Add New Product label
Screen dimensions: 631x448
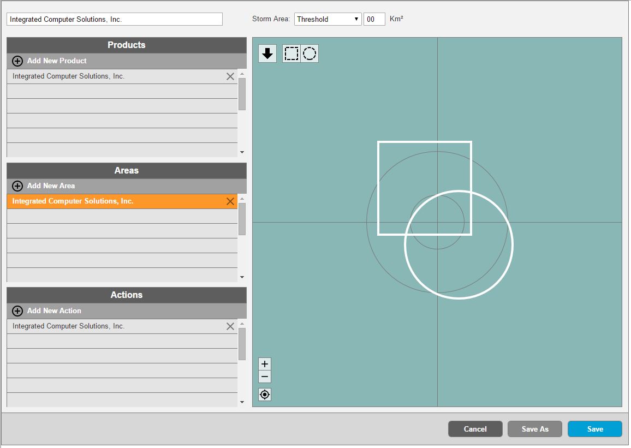[x=57, y=61]
